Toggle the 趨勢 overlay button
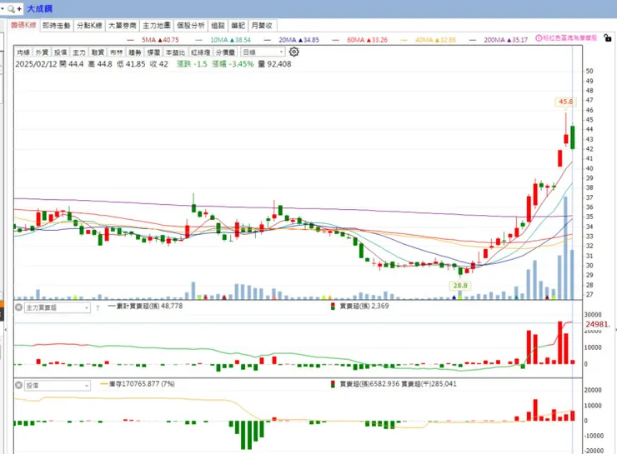Viewport: 617px width, 454px height. tap(134, 52)
